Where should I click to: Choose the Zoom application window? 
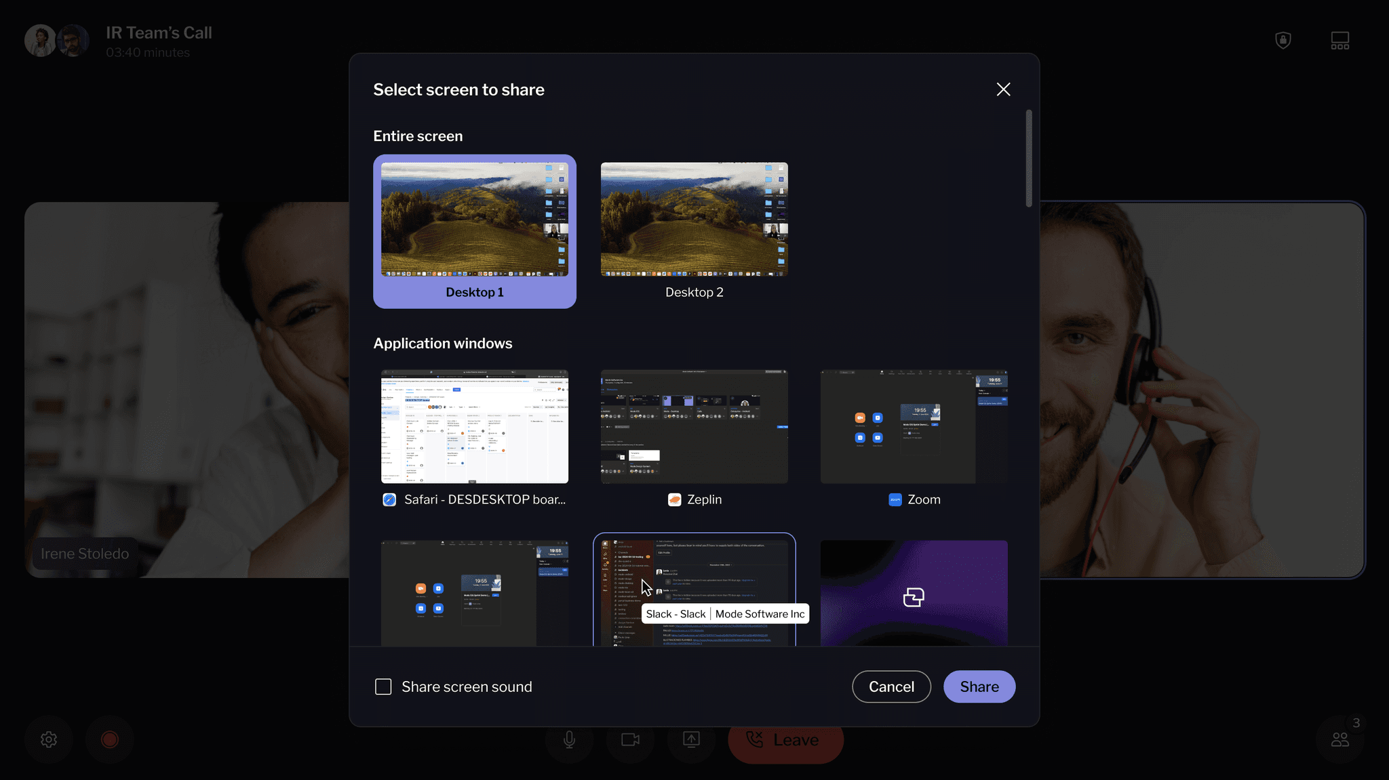click(914, 426)
